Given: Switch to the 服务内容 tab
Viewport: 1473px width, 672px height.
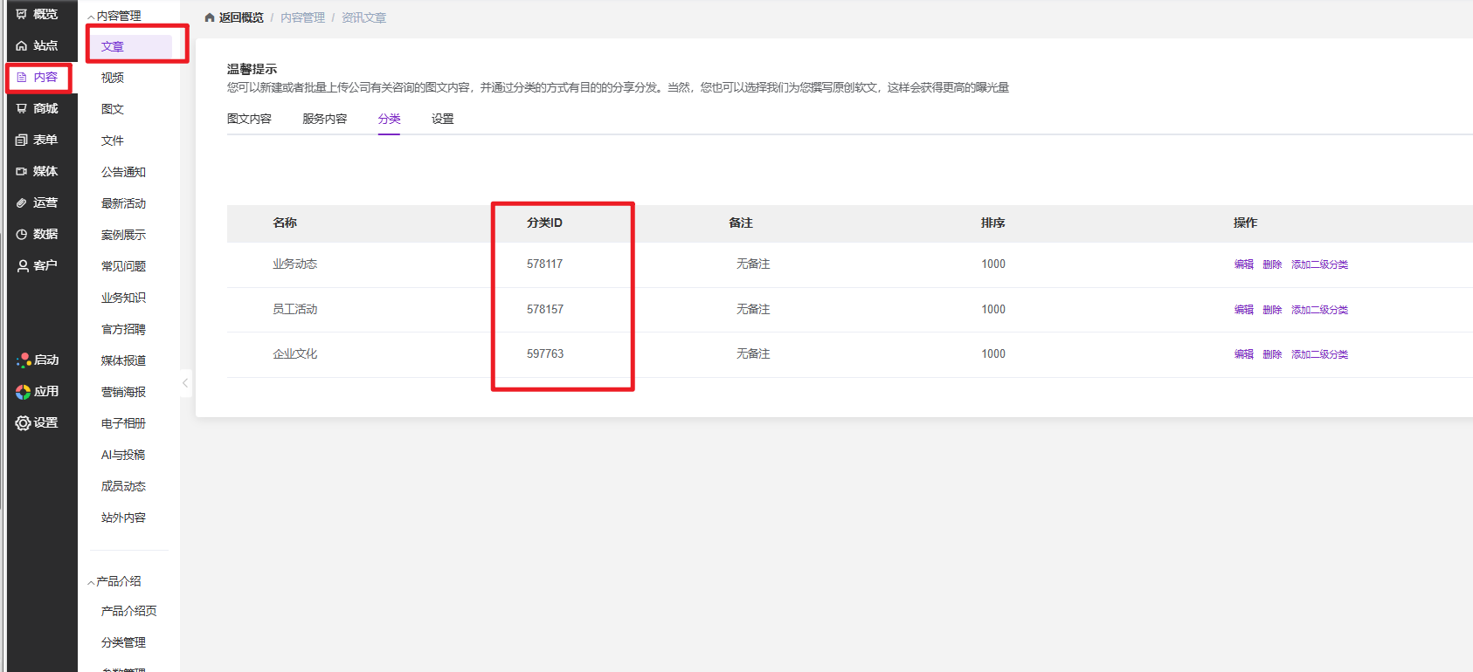Looking at the screenshot, I should (324, 119).
